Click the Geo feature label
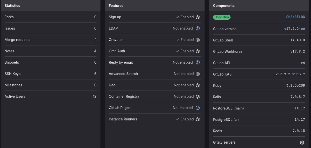Image resolution: width=311 pixels, height=148 pixels. [x=112, y=85]
